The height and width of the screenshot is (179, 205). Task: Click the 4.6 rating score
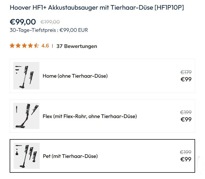[x=45, y=46]
